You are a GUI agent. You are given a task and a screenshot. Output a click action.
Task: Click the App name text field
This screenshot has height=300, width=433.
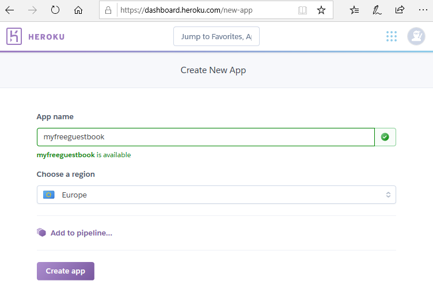click(206, 137)
